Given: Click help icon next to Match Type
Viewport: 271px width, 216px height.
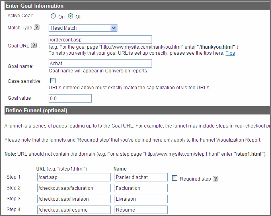Looking at the screenshot, I should [x=36, y=28].
